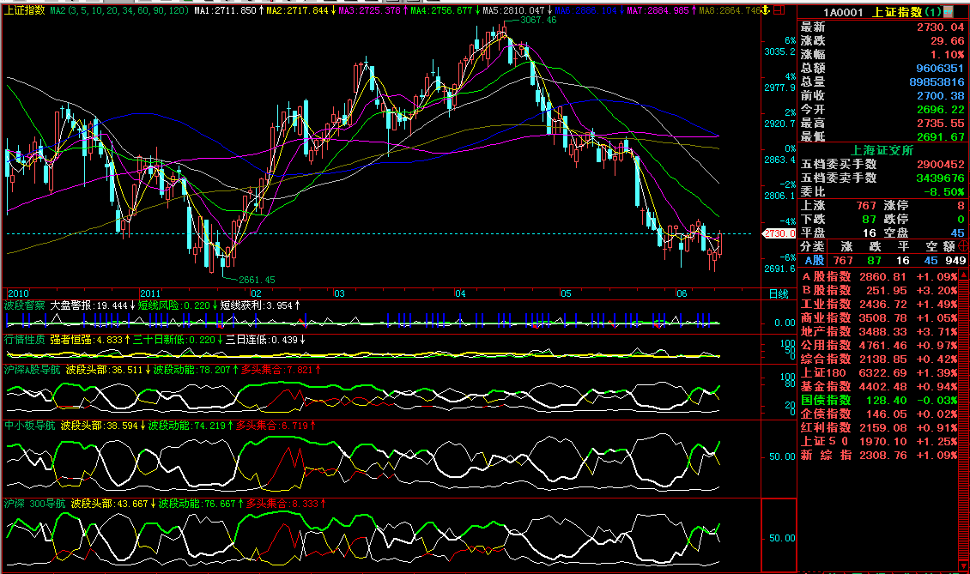Open the 工业指数 row
The height and width of the screenshot is (574, 970).
(879, 305)
